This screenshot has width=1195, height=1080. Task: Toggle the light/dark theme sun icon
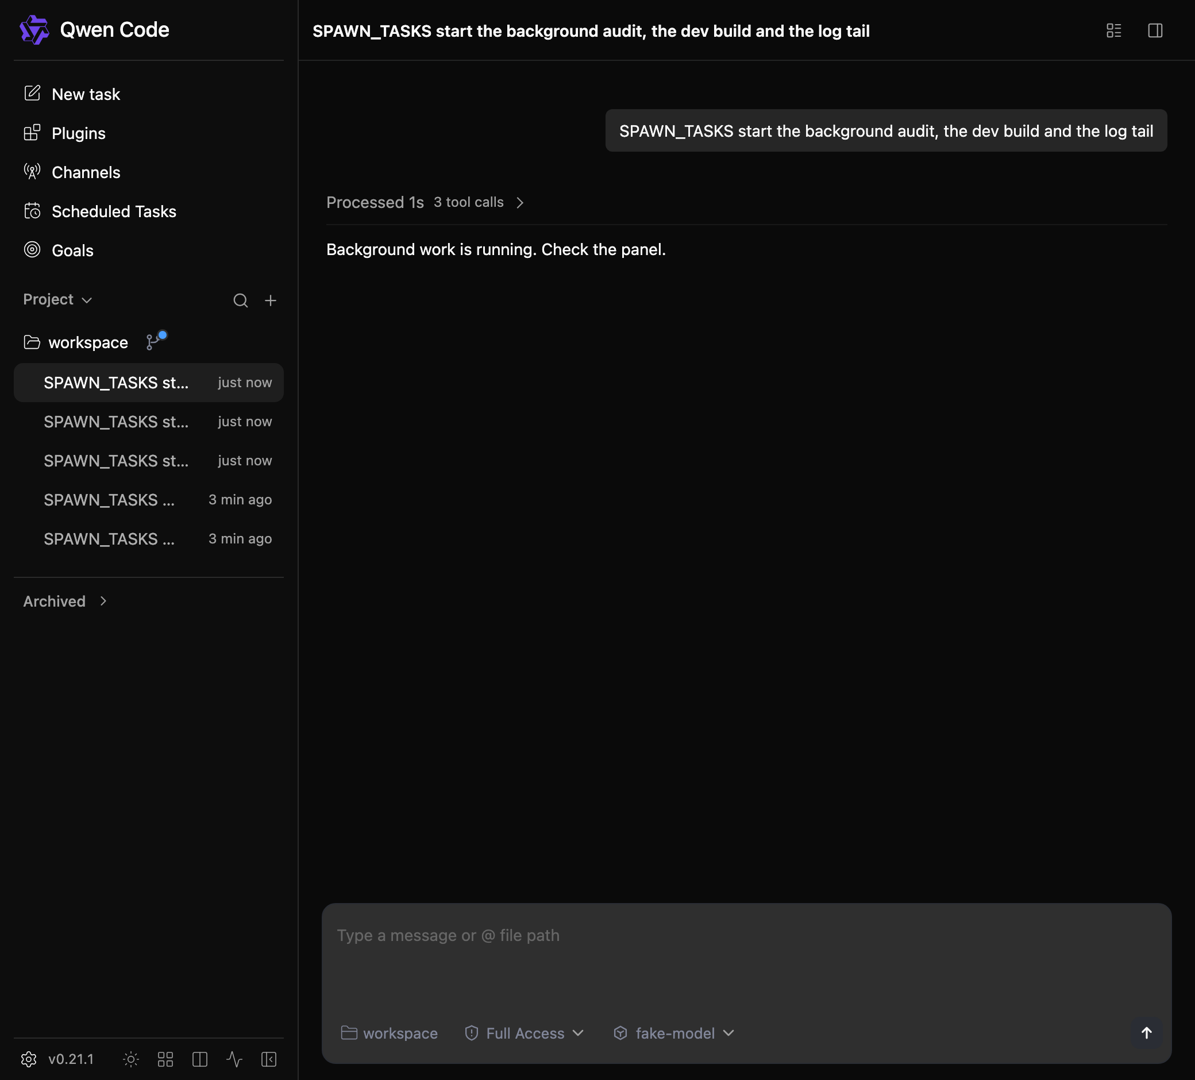click(x=131, y=1059)
